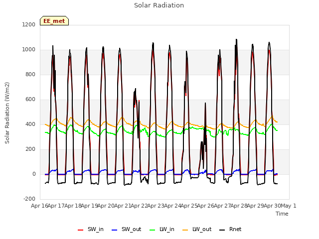The image size is (319, 239).
Task: Click the red SW_in legend swatch
Action: [81, 230]
